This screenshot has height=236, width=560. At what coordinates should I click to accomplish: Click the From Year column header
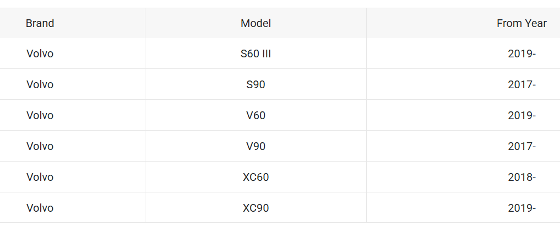(521, 23)
